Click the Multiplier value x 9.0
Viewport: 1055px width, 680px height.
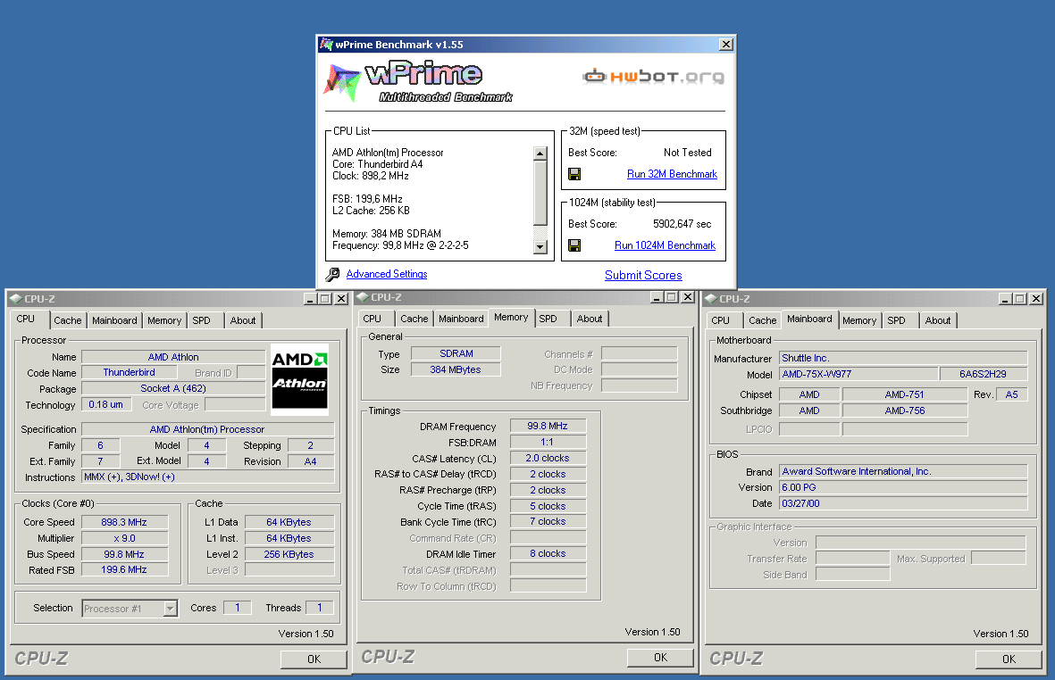pos(124,538)
